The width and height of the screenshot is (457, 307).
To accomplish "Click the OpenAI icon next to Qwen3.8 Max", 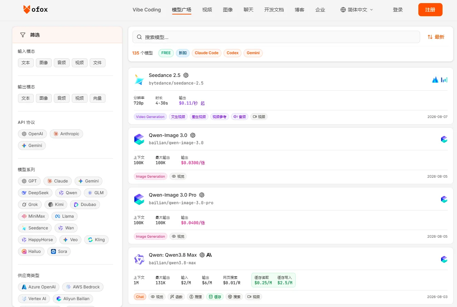I will pos(202,255).
